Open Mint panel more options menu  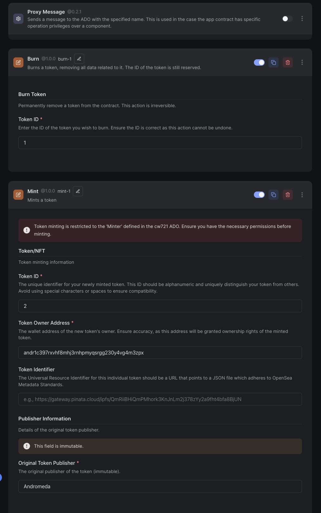point(302,195)
